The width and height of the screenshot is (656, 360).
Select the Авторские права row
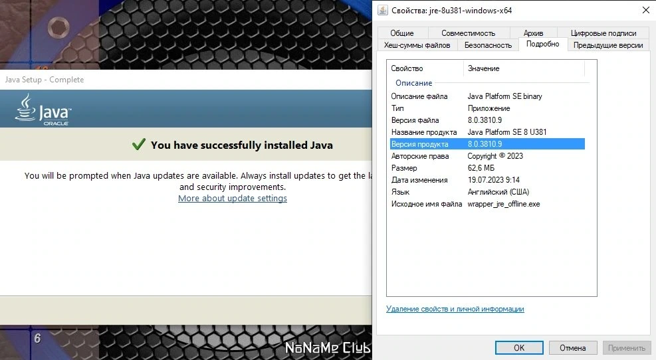[487, 156]
